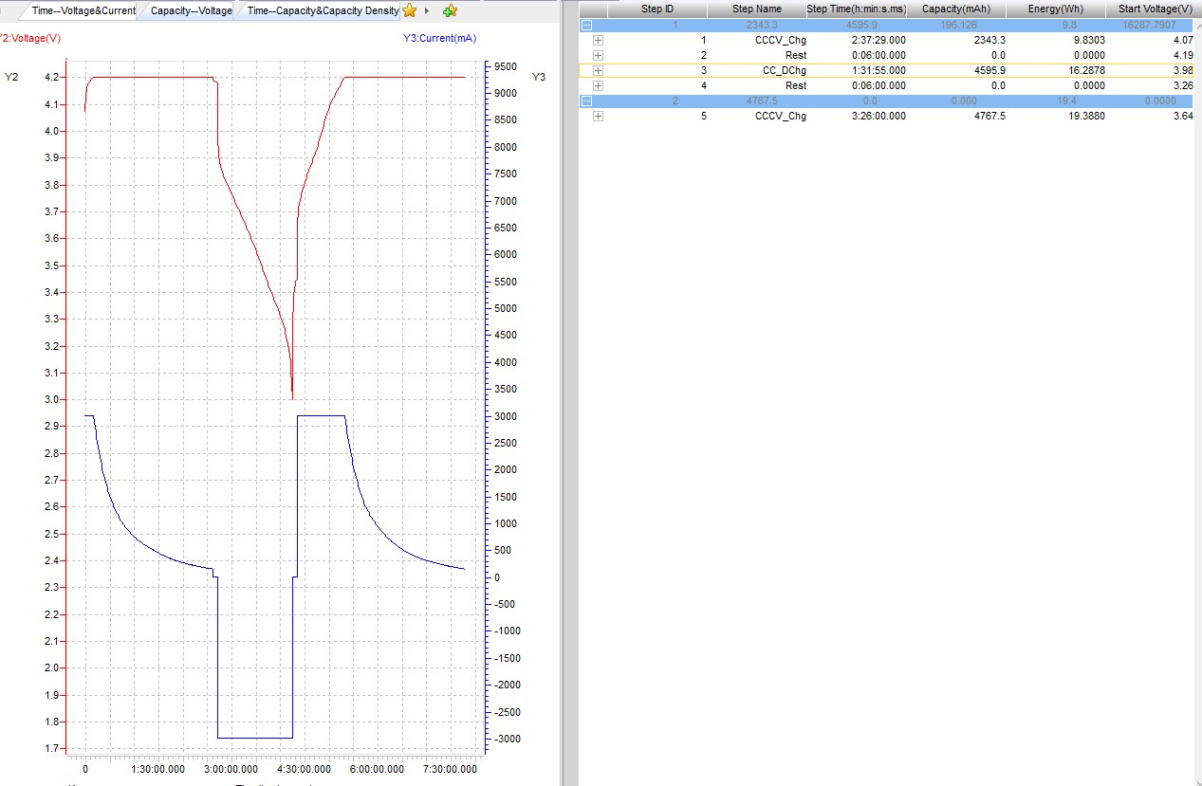The width and height of the screenshot is (1202, 786).
Task: Click the yellow star favorites icon
Action: pyautogui.click(x=410, y=10)
